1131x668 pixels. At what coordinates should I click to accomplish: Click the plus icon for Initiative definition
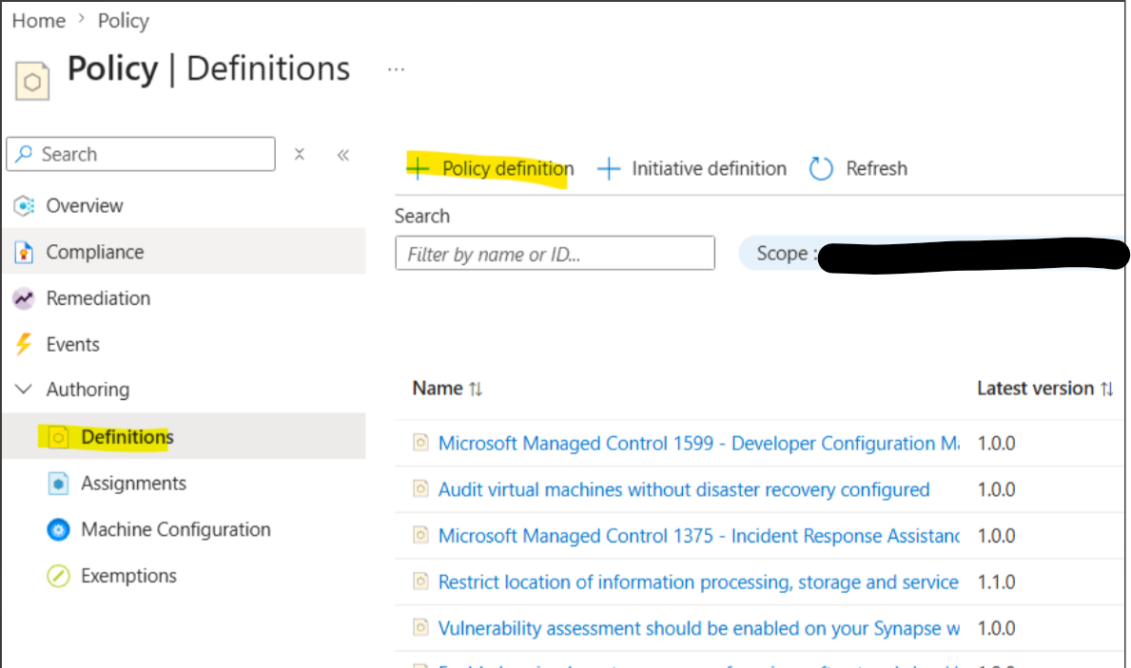(x=609, y=168)
